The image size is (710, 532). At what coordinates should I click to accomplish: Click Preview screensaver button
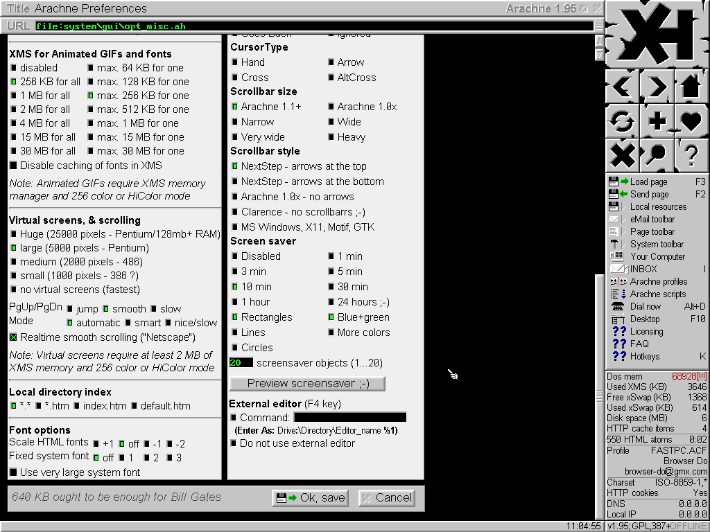pyautogui.click(x=307, y=384)
